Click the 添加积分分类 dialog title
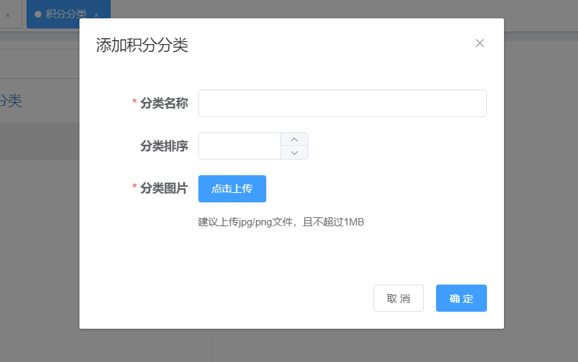 [x=142, y=45]
